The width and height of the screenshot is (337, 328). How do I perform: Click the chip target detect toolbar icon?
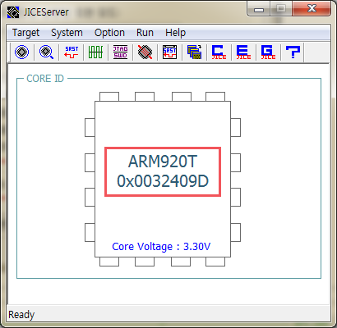22,52
